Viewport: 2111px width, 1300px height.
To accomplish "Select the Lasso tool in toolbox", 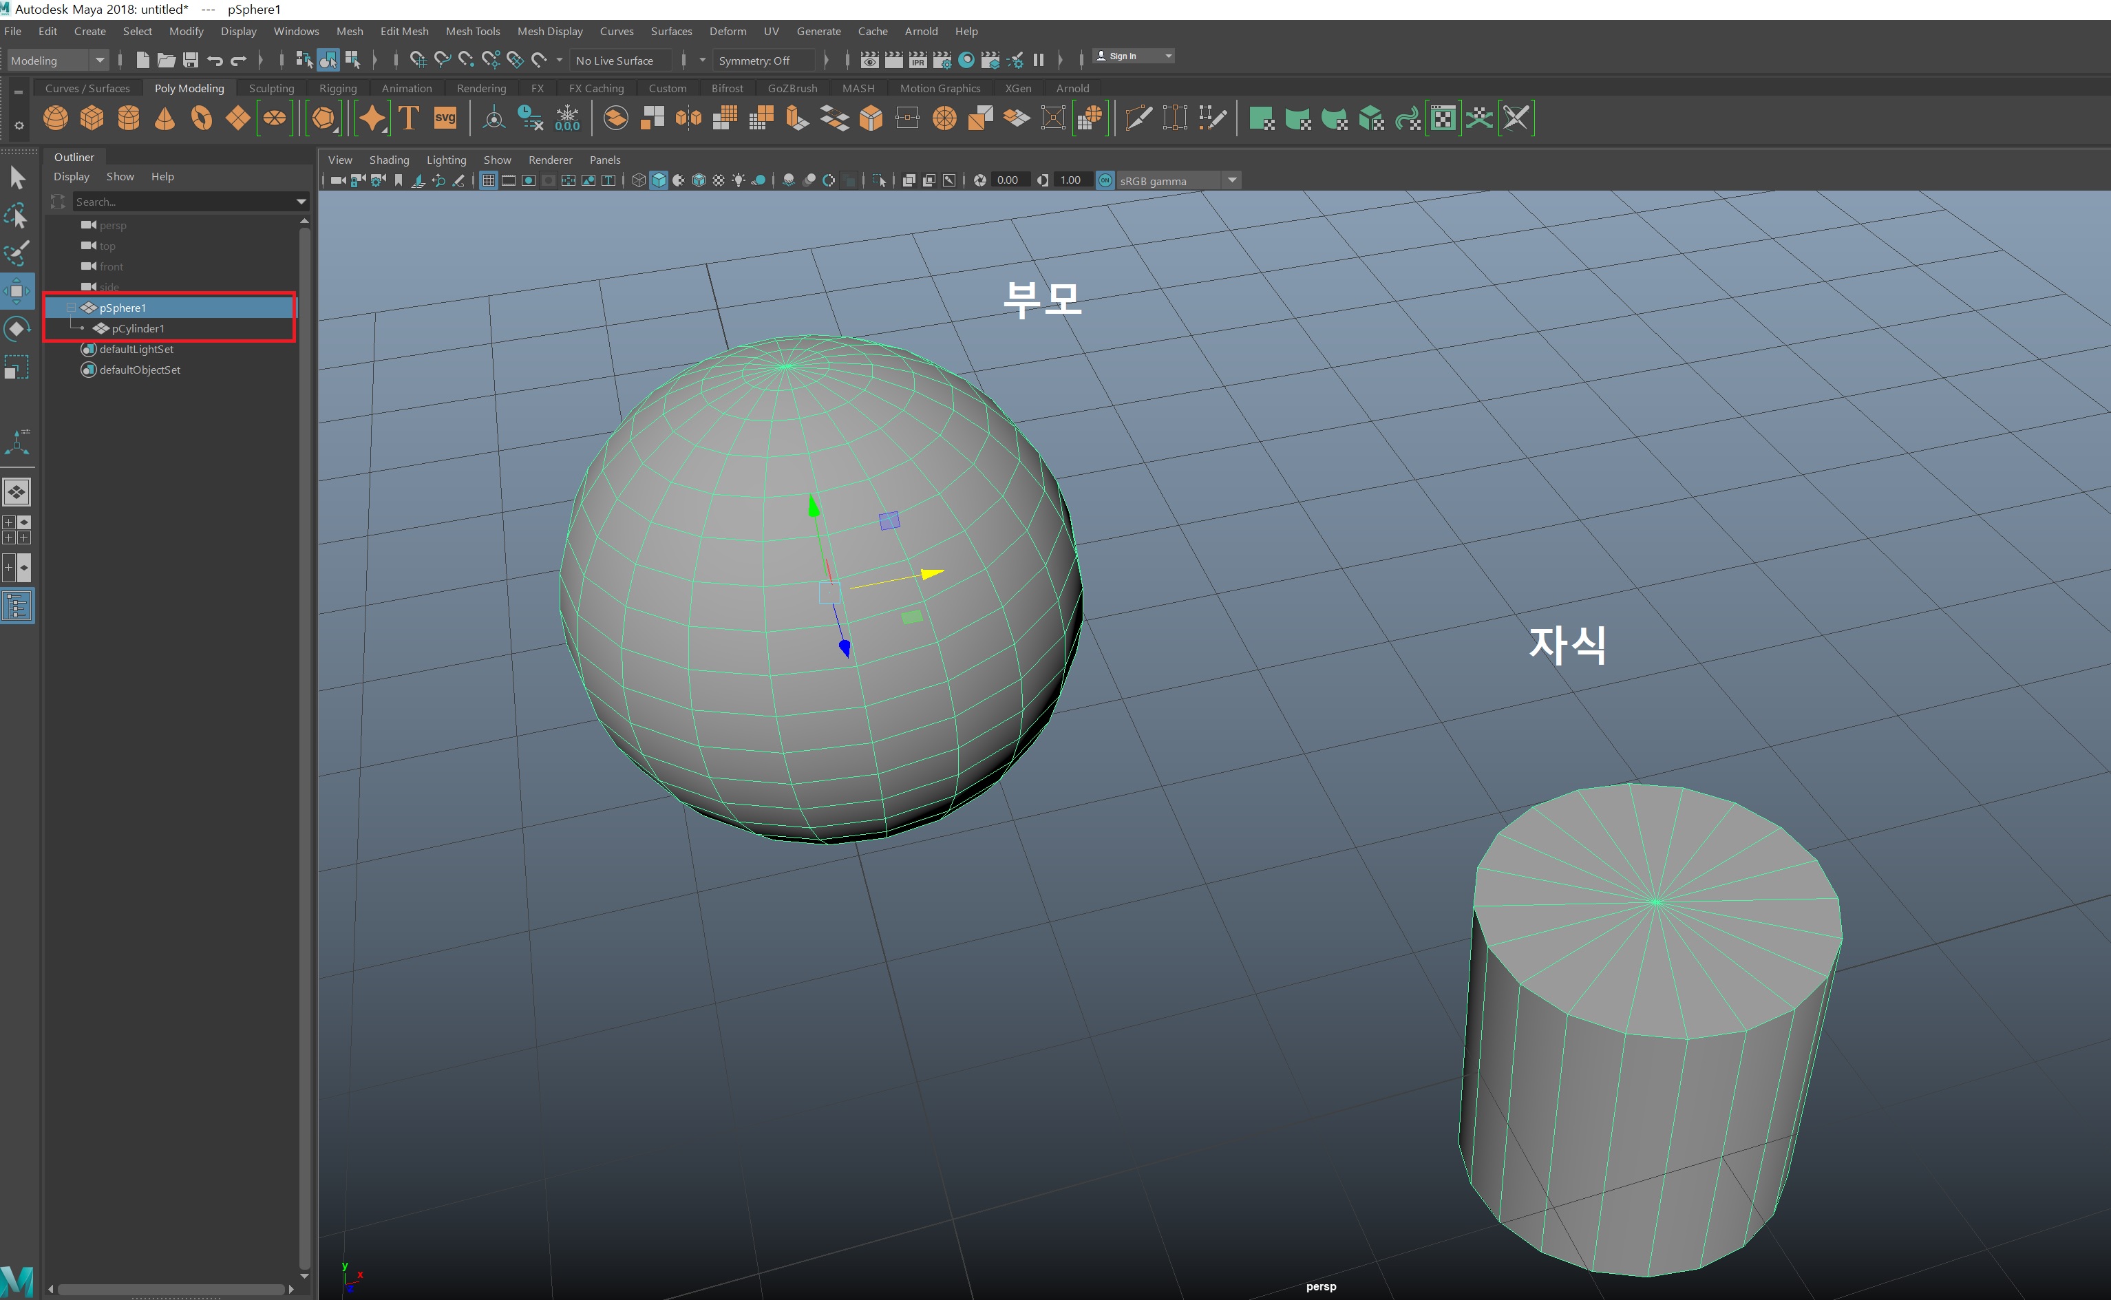I will click(17, 215).
